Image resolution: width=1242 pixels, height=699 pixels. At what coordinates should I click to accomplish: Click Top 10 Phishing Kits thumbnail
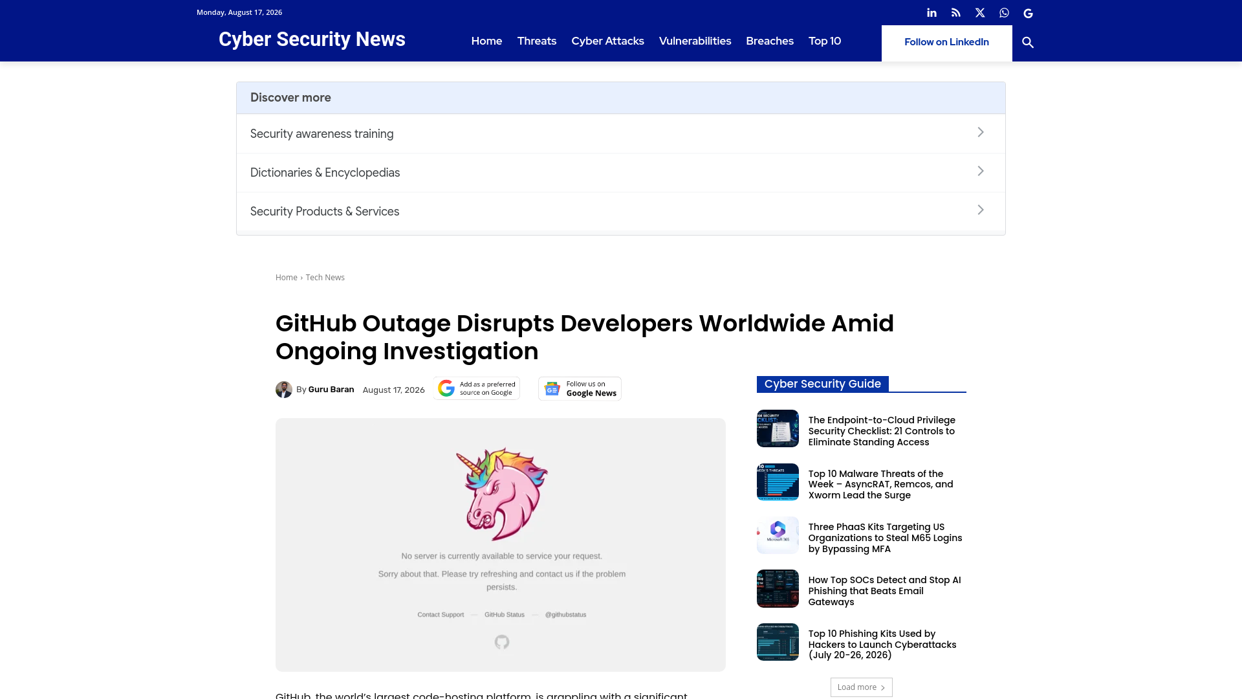tap(778, 642)
